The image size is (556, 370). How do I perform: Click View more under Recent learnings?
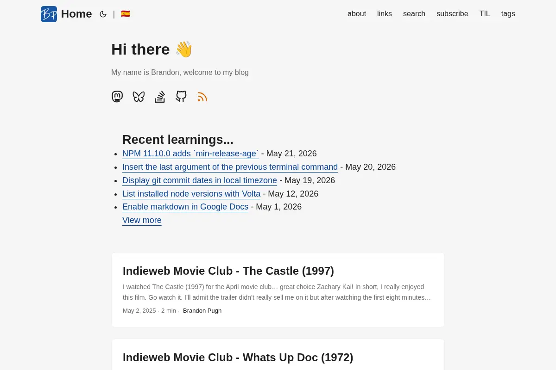142,220
